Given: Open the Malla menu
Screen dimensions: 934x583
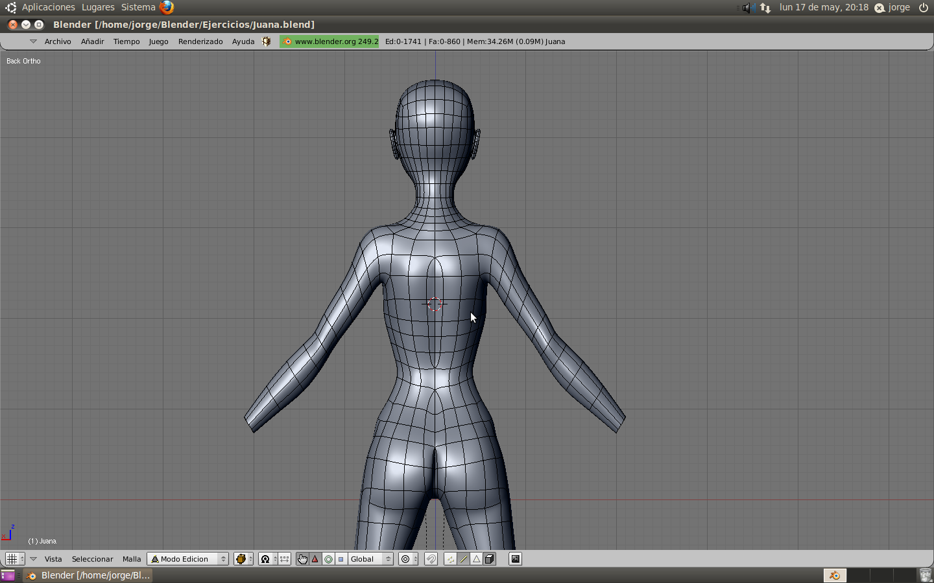Looking at the screenshot, I should pyautogui.click(x=132, y=559).
